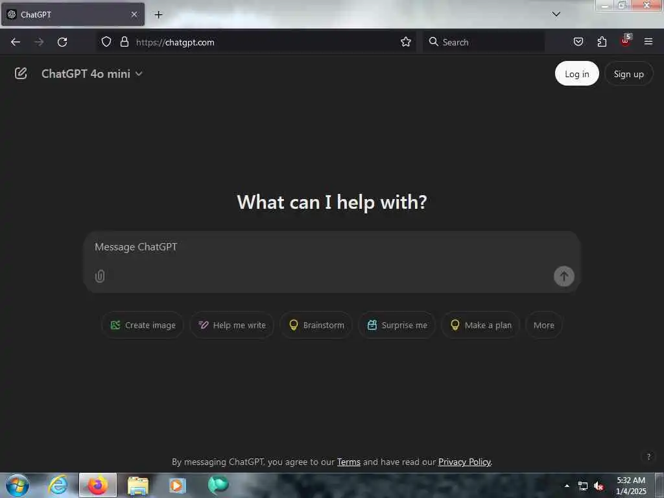Open the Save to Pocket icon

(578, 41)
